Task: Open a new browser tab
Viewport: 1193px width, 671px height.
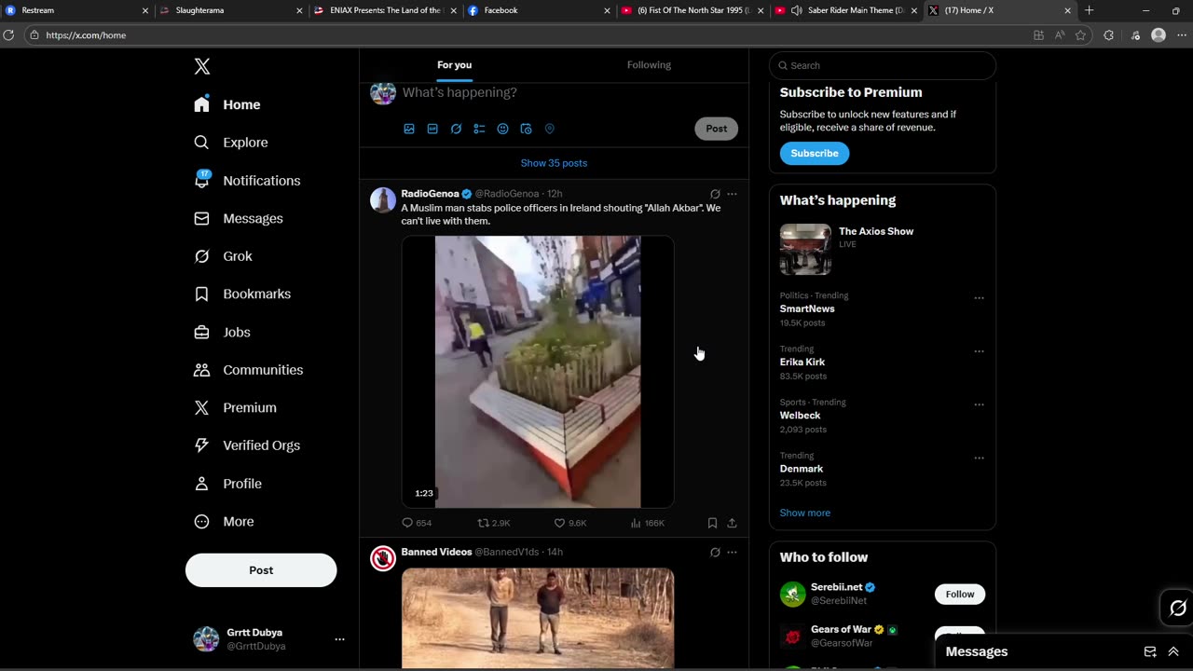Action: (x=1089, y=10)
